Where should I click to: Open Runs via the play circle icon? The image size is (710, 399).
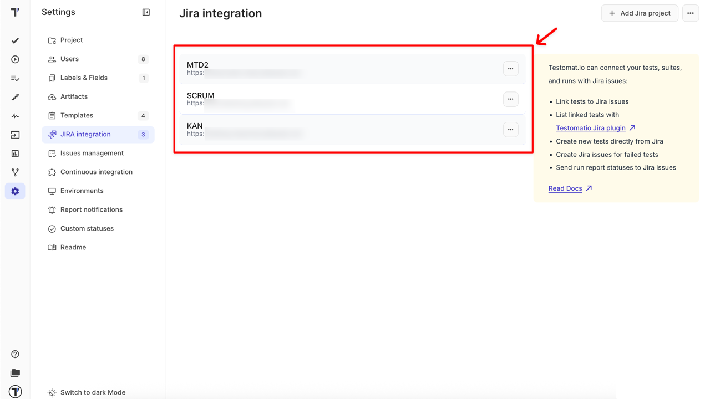(14, 59)
